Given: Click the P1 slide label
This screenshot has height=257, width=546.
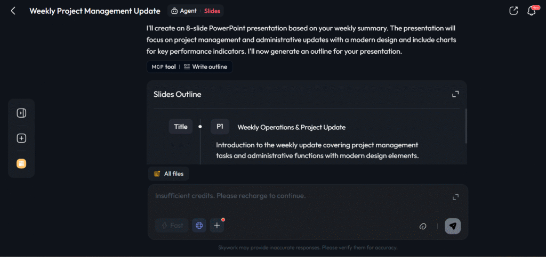Looking at the screenshot, I should 220,127.
